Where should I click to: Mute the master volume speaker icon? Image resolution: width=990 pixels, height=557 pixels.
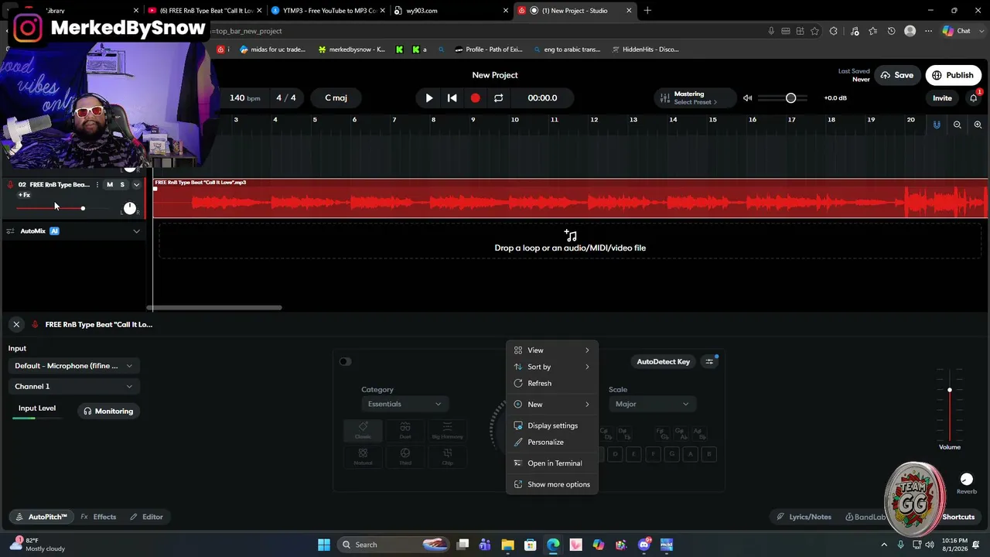[x=747, y=98]
